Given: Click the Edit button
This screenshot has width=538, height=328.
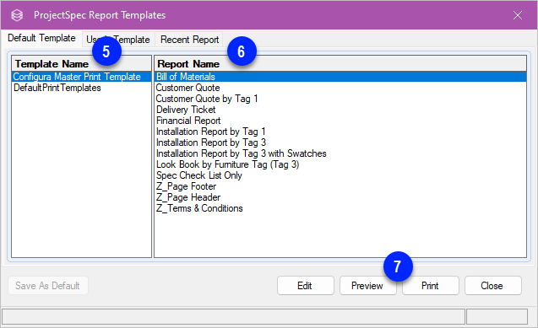Looking at the screenshot, I should (306, 286).
